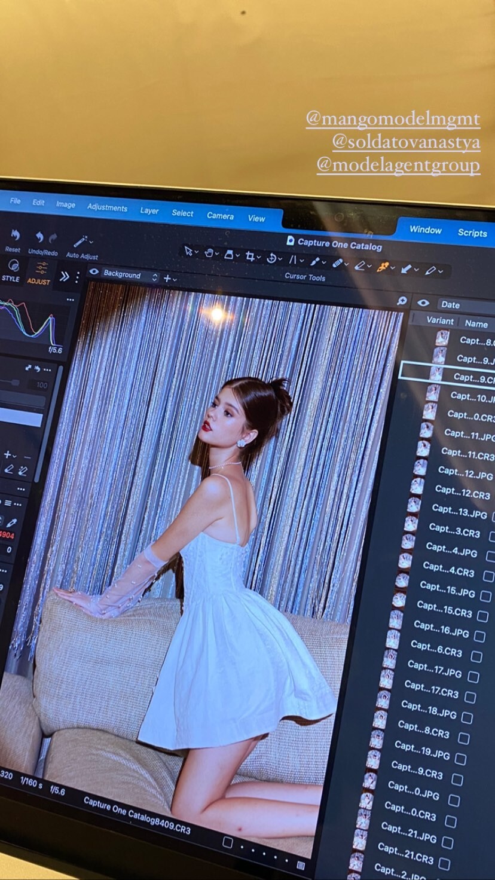Select the Capt...11.CR3 thumbnail
The height and width of the screenshot is (880, 495).
[x=423, y=448]
